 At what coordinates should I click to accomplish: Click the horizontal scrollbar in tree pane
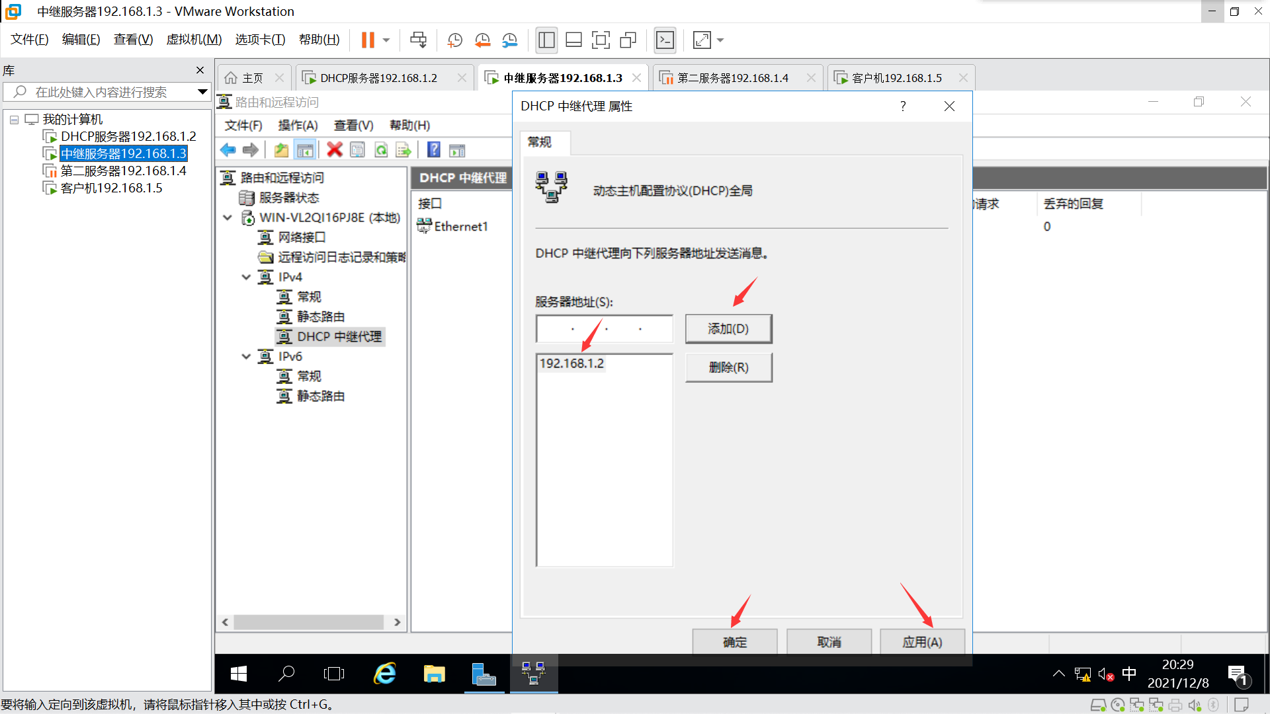308,622
